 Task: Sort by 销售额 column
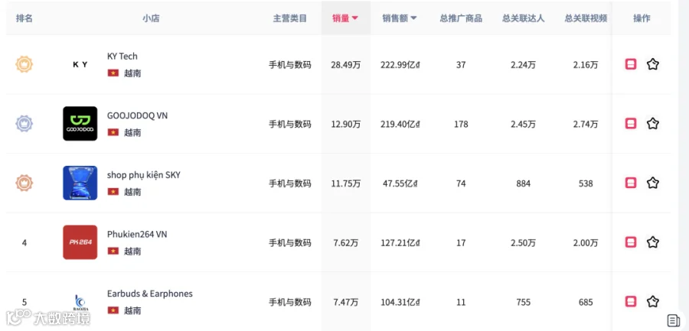pyautogui.click(x=399, y=18)
